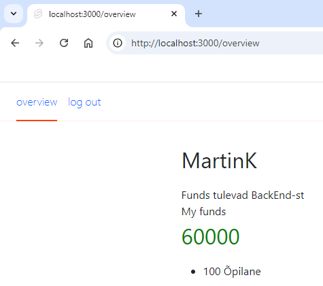The height and width of the screenshot is (286, 323).
Task: Click the forward navigation arrow
Action: point(39,43)
